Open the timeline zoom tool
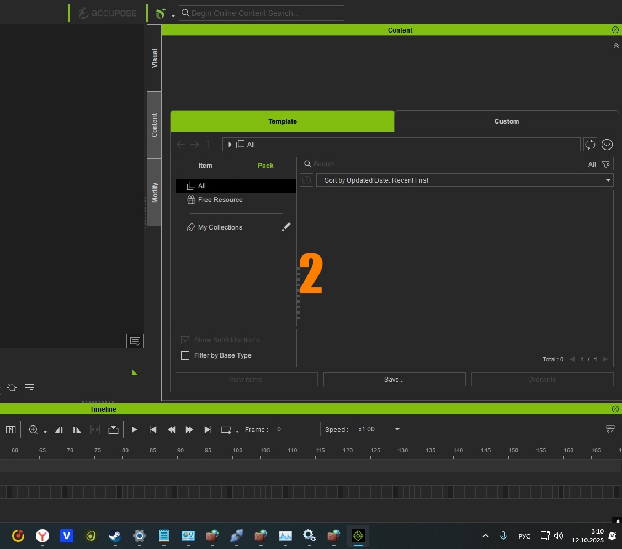Viewport: 622px width, 549px height. point(34,430)
